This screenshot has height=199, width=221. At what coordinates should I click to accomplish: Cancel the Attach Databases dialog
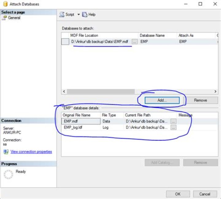[204, 194]
